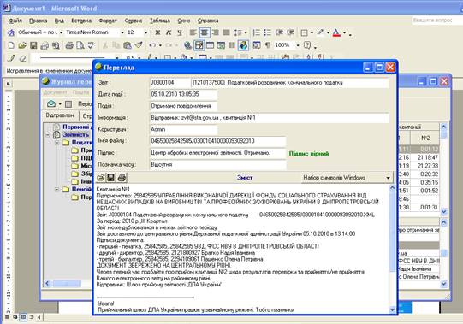Collapse the Податк folder node

56,143
